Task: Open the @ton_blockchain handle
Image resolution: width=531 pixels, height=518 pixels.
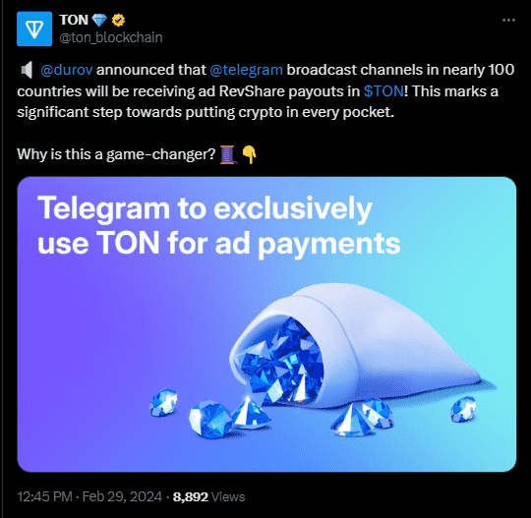Action: [x=111, y=37]
